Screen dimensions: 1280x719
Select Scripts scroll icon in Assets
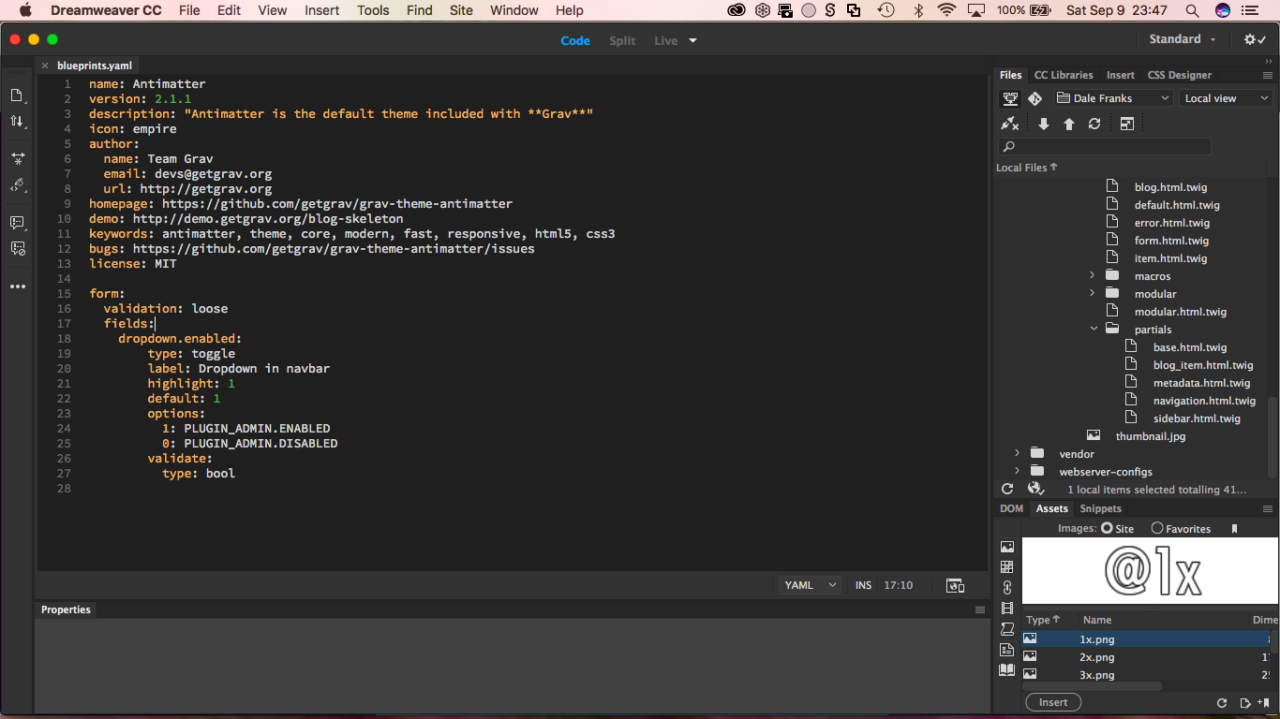click(x=1007, y=629)
